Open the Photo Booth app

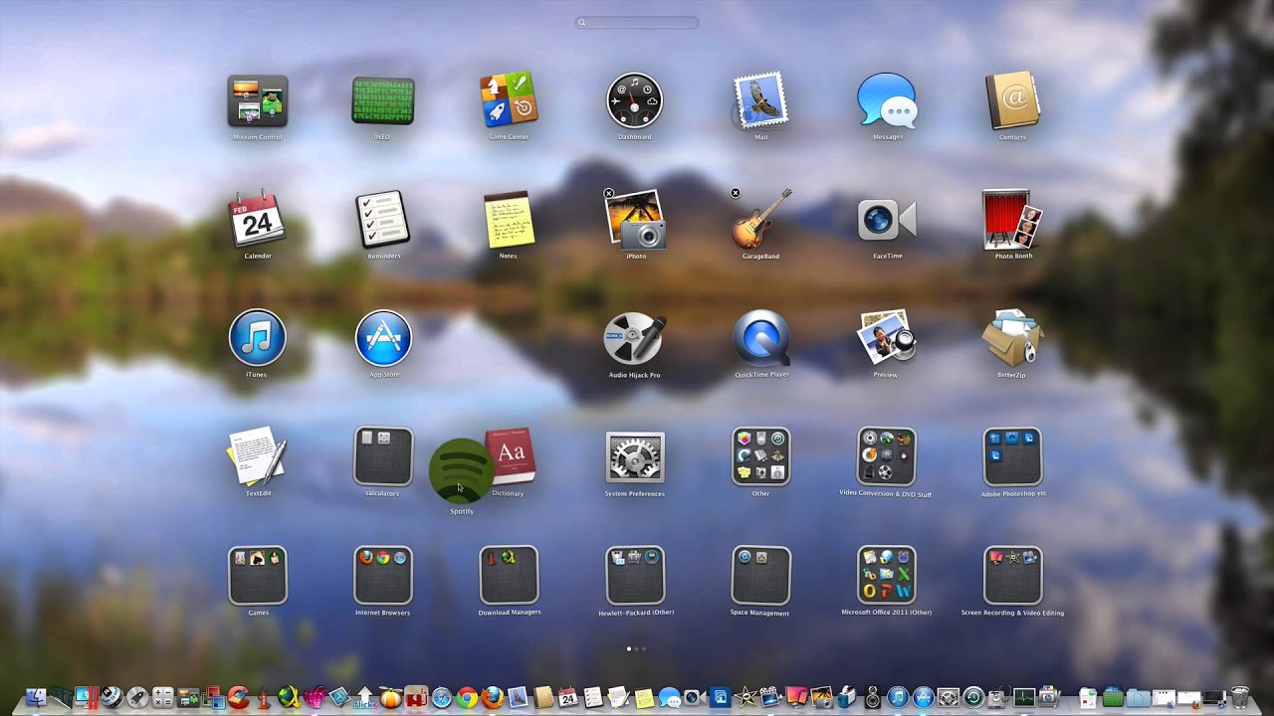[1012, 219]
